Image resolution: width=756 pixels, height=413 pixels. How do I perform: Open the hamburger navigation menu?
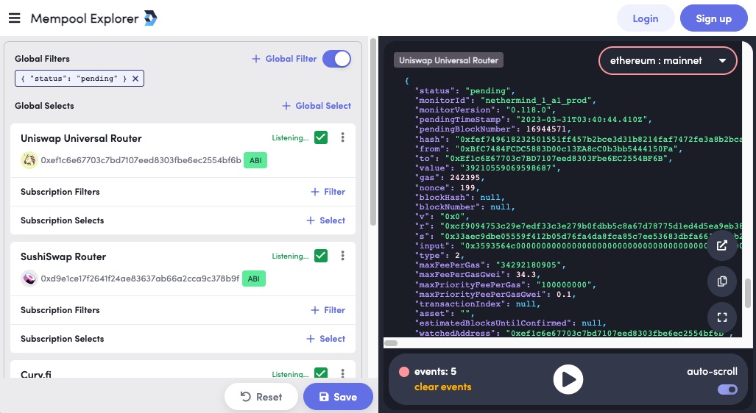(14, 18)
